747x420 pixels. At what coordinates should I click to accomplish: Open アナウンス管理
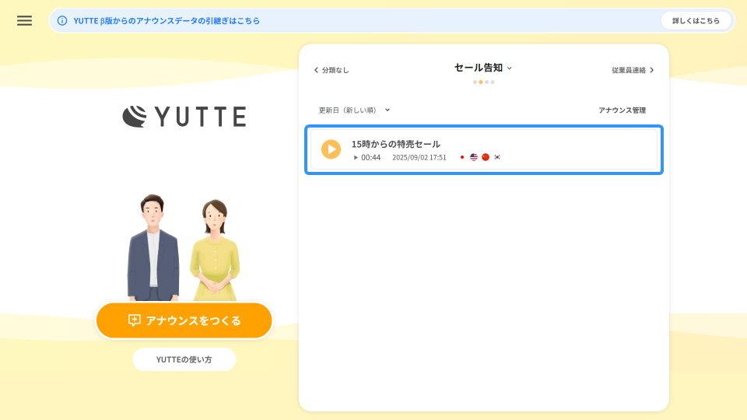(622, 110)
